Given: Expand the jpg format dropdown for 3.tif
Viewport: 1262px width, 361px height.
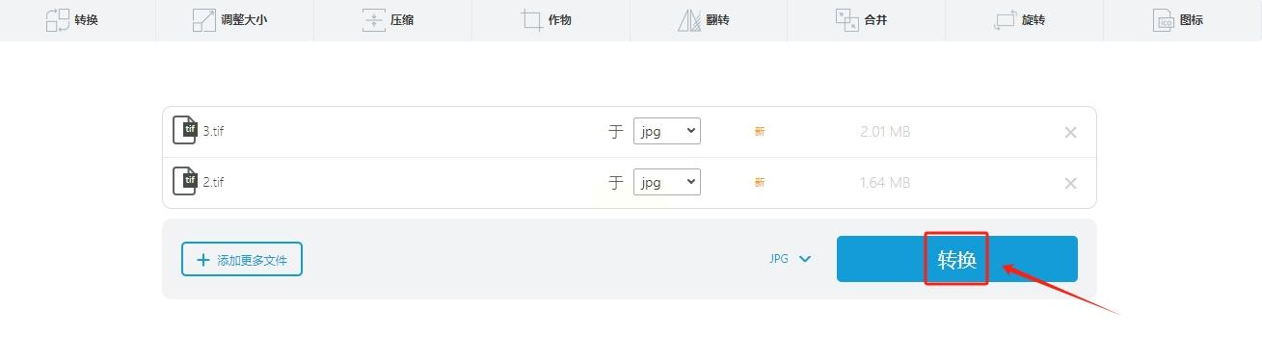Looking at the screenshot, I should coord(666,131).
